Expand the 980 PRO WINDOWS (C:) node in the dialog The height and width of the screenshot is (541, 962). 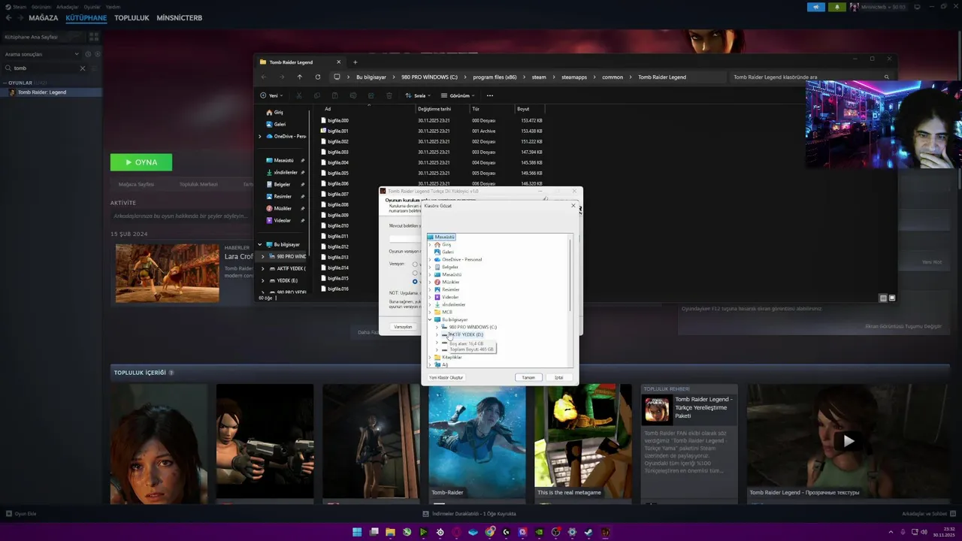point(437,327)
